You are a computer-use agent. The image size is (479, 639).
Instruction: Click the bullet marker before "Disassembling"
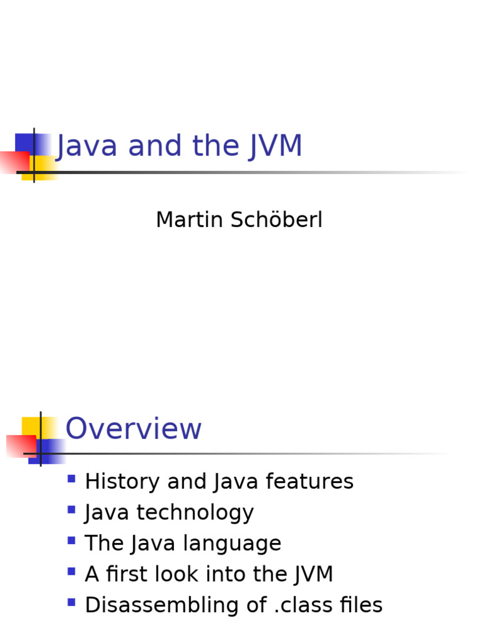tap(71, 602)
